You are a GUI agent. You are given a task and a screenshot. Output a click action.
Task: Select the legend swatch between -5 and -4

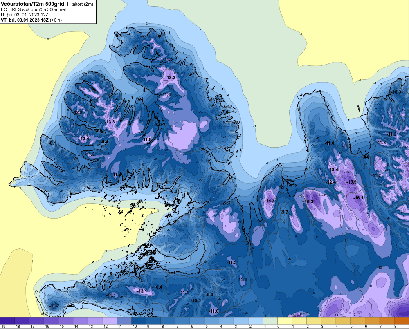tap(212, 321)
